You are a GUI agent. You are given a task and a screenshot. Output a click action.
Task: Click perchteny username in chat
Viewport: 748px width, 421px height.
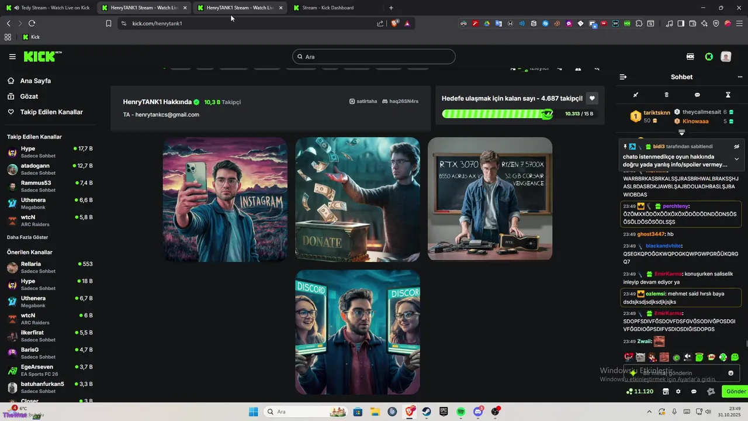(x=676, y=206)
